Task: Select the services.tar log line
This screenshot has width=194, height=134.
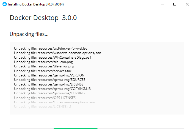Action: click(x=43, y=71)
